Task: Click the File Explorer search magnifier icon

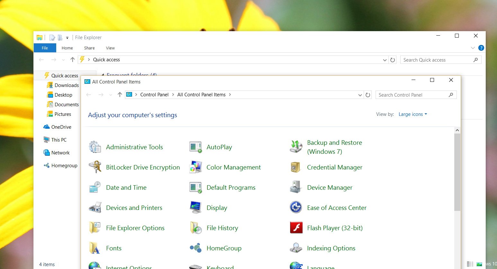Action: (476, 60)
